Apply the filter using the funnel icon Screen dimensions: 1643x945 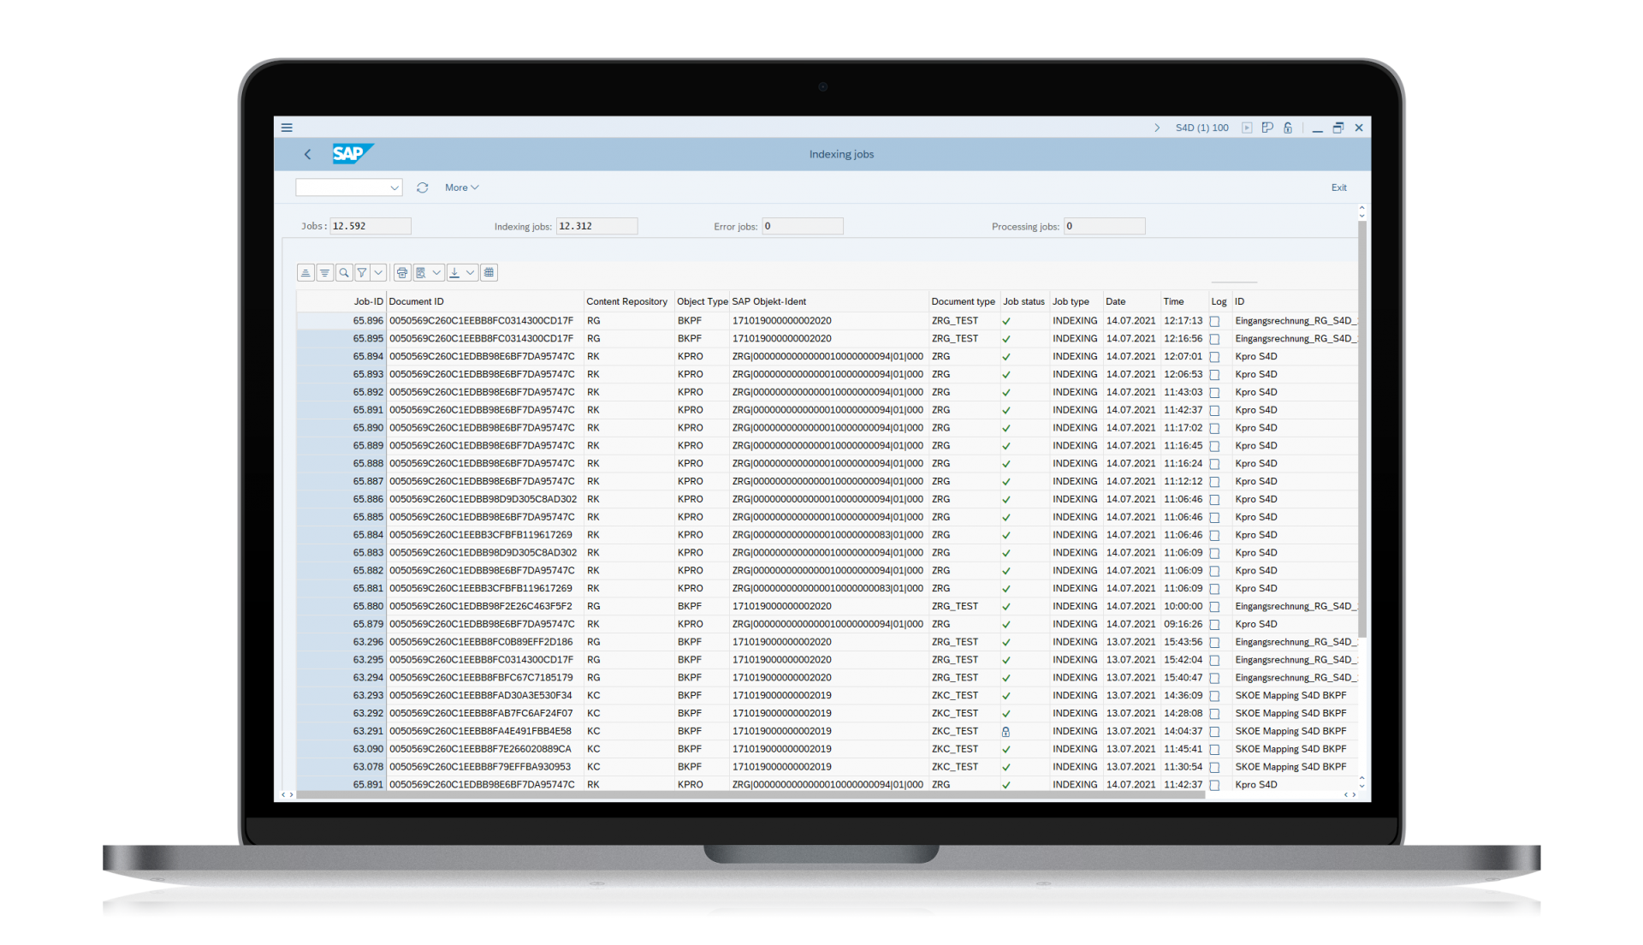(x=361, y=272)
